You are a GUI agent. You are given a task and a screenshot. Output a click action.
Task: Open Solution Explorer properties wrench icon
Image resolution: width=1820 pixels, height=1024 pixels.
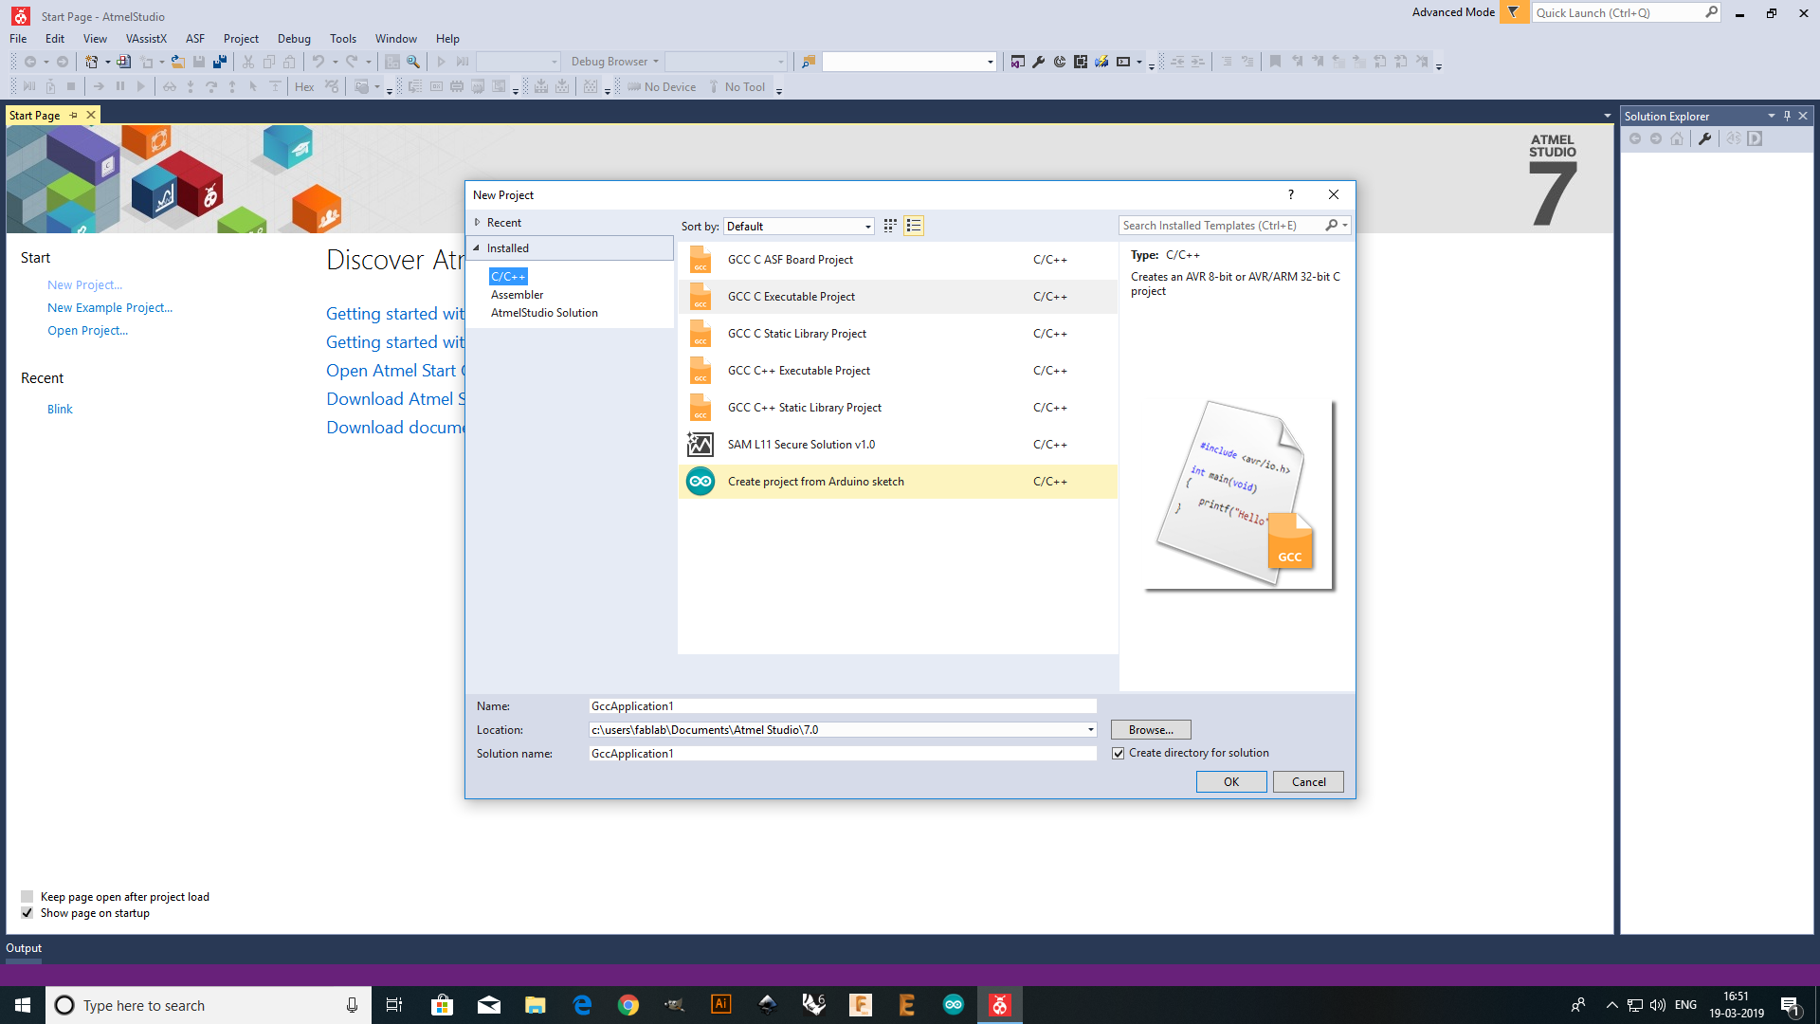pyautogui.click(x=1705, y=138)
